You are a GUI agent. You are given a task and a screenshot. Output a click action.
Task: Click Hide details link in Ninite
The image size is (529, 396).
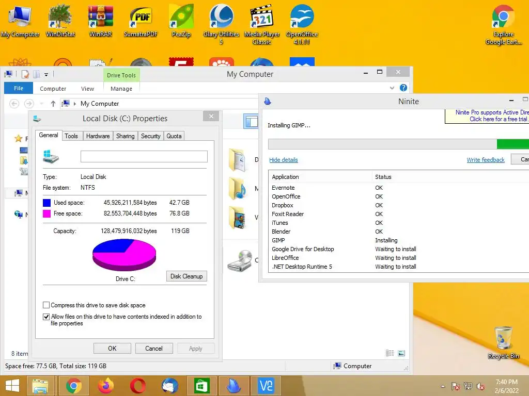[x=284, y=160]
